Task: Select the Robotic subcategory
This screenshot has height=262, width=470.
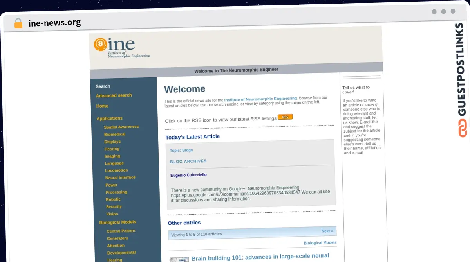Action: click(113, 199)
